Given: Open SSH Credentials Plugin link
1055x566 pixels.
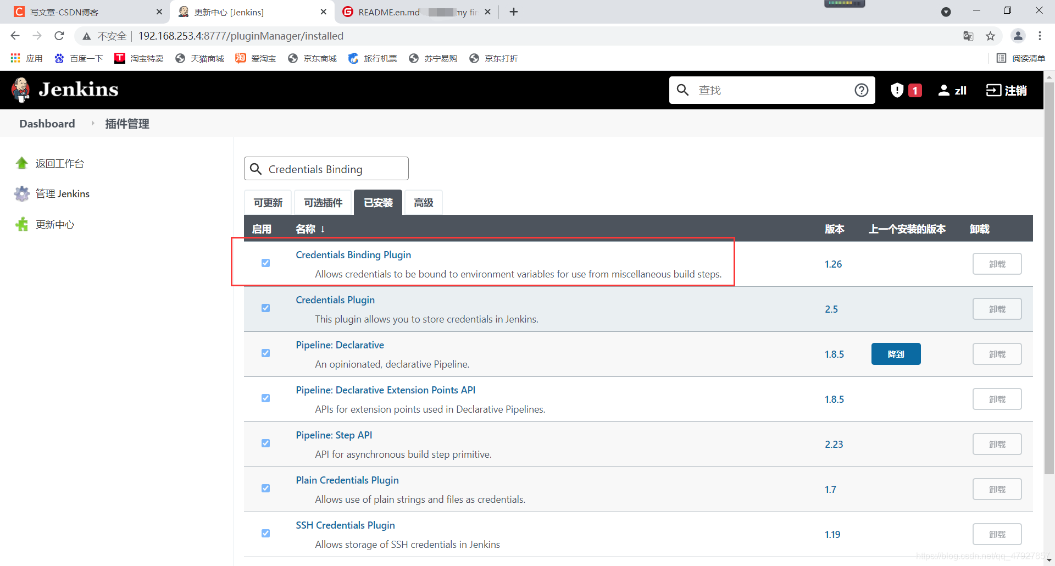Looking at the screenshot, I should 345,525.
